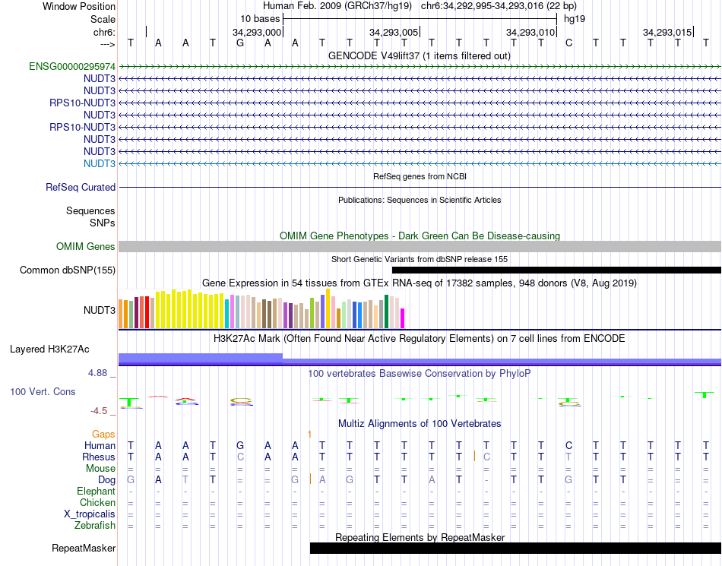Click the Human alignment row label
Viewport: 722px width, 566px height.
[100, 446]
